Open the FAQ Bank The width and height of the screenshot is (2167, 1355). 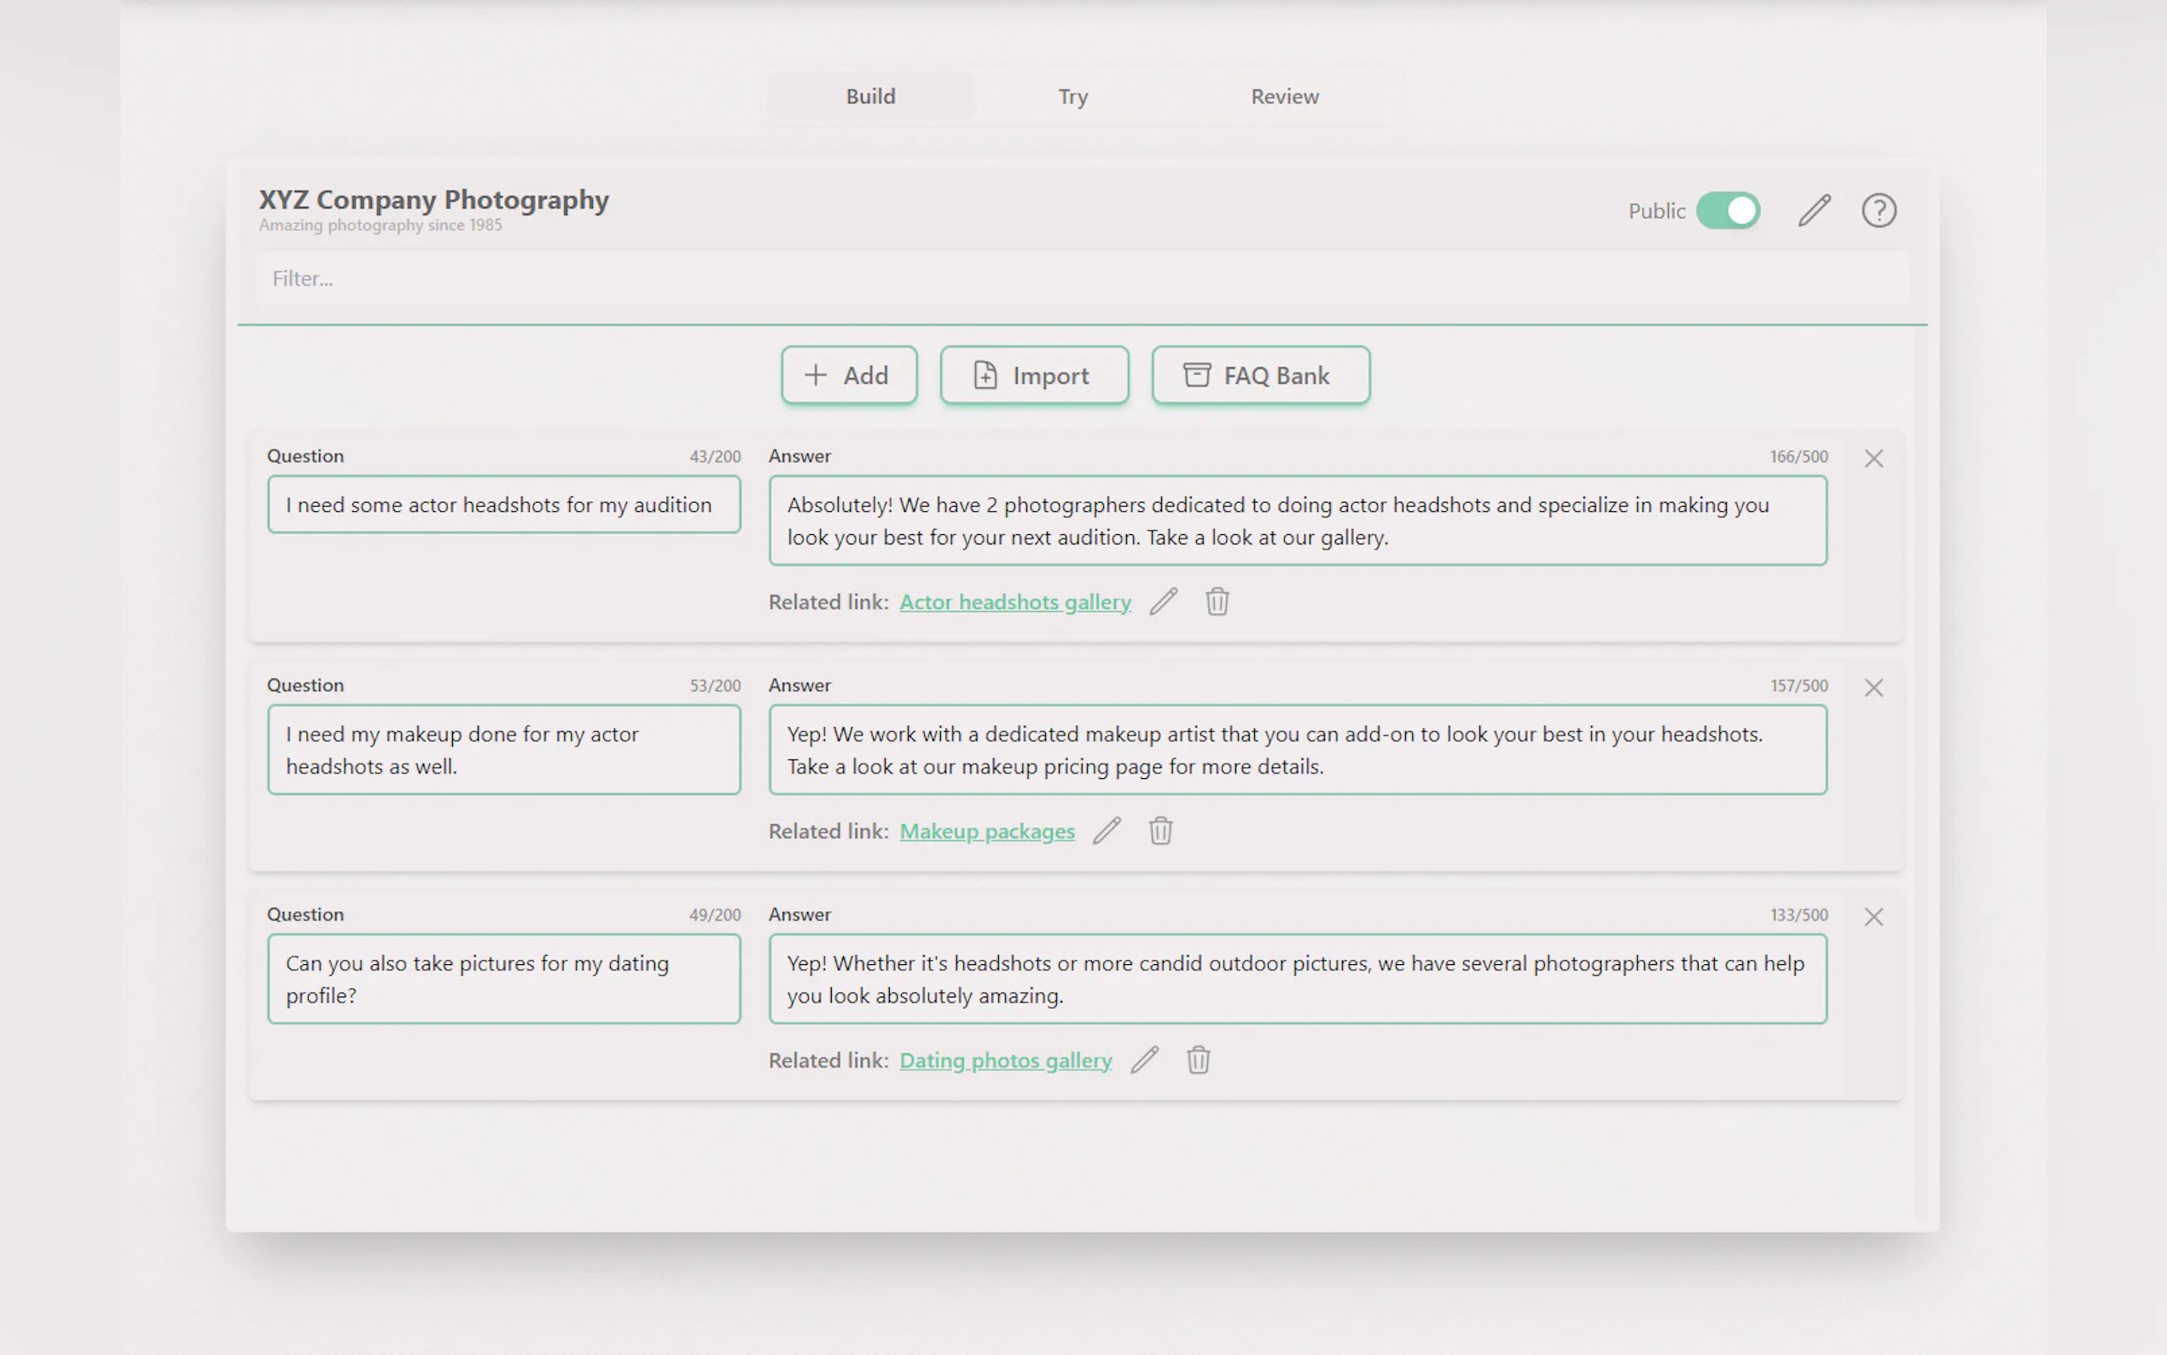click(x=1259, y=375)
